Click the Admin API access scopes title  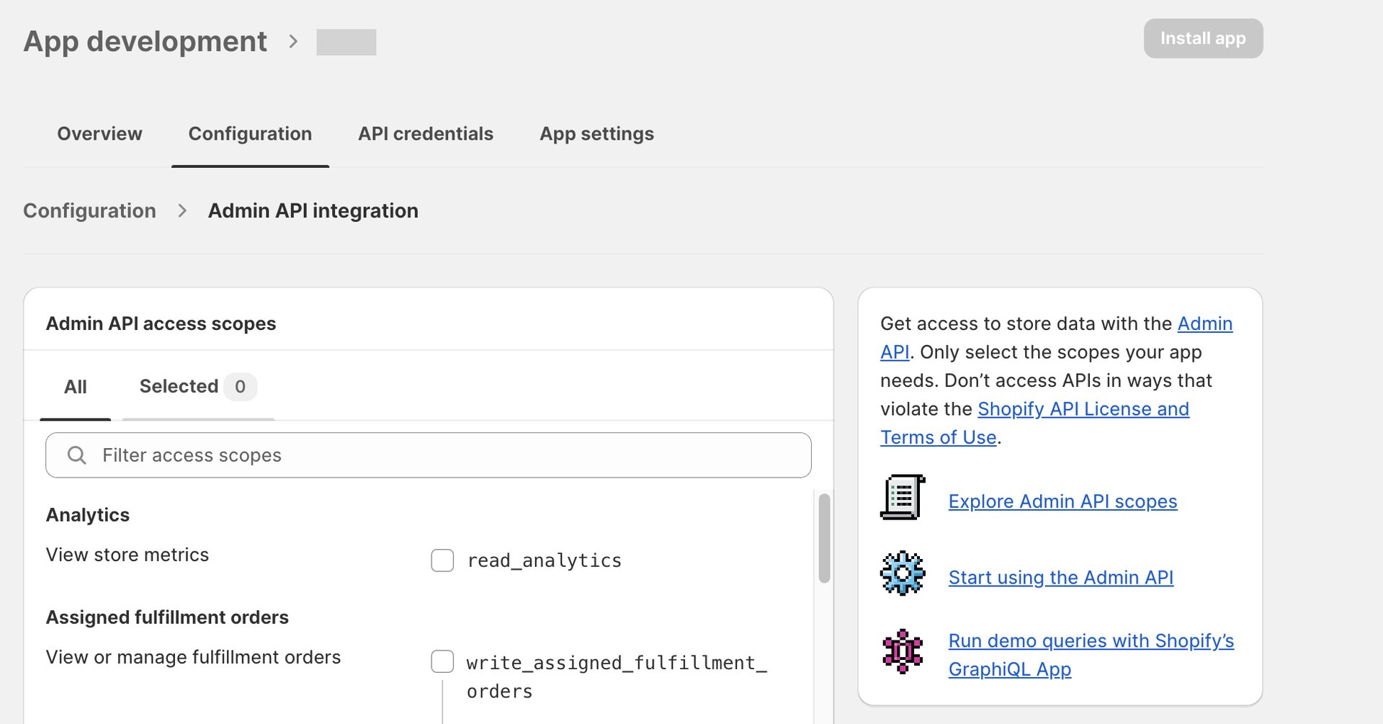[161, 324]
